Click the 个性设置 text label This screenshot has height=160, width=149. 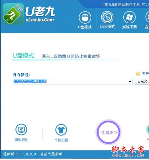(61, 140)
